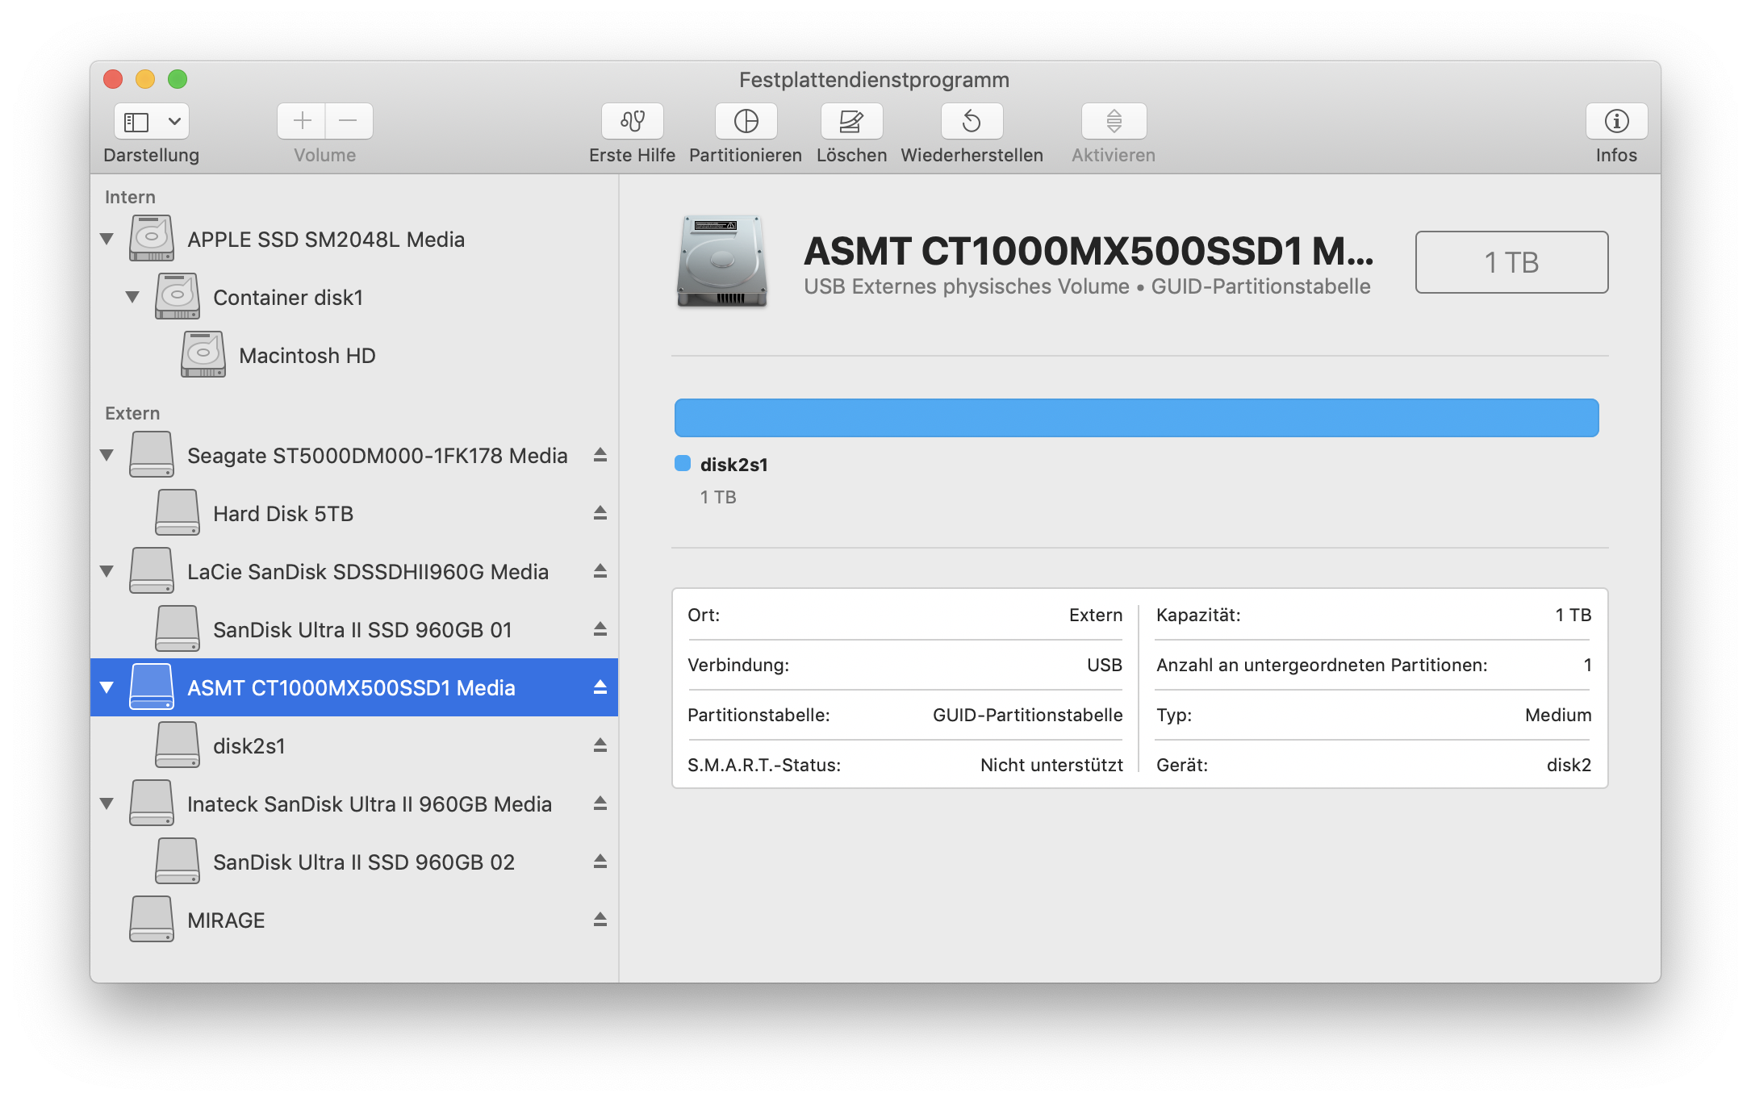Remove a volume with the minus button
This screenshot has width=1751, height=1102.
pos(349,121)
